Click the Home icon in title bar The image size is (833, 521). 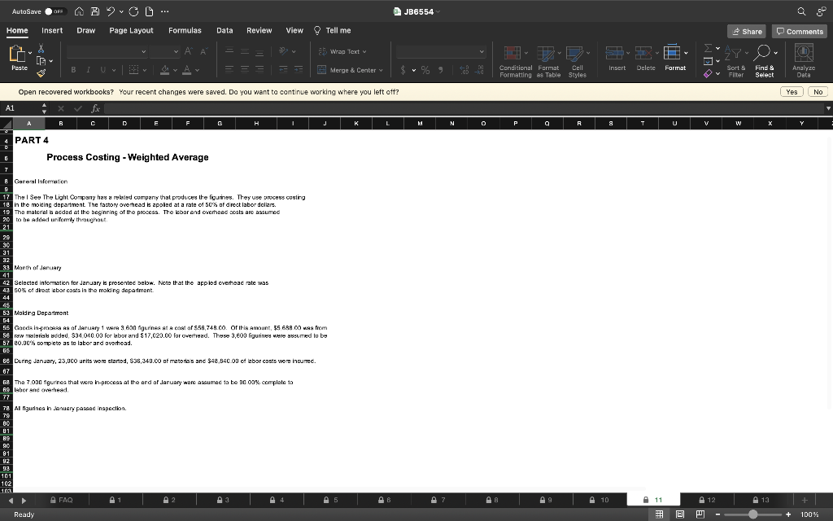[79, 11]
